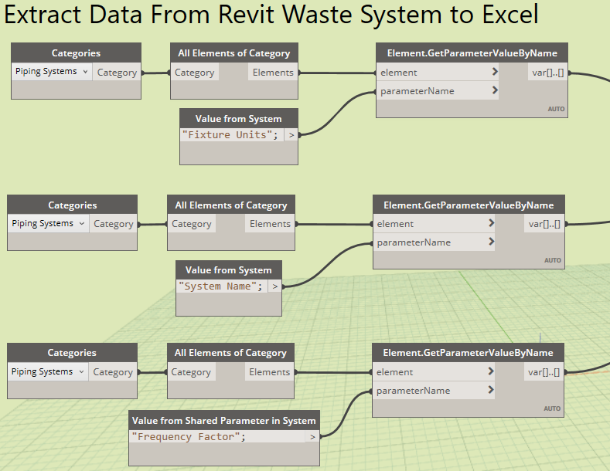The image size is (610, 471).
Task: Click var[]..[] output of middle GetParameterValueByName node
Action: click(x=544, y=224)
